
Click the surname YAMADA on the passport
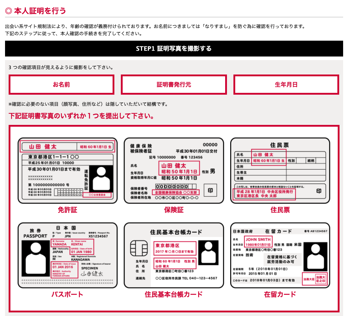59,244
